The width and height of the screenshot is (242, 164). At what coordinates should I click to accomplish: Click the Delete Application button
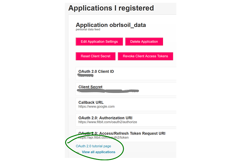(x=144, y=41)
